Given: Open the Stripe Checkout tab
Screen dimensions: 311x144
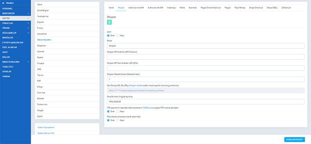Looking at the screenshot, I should point(256,8).
